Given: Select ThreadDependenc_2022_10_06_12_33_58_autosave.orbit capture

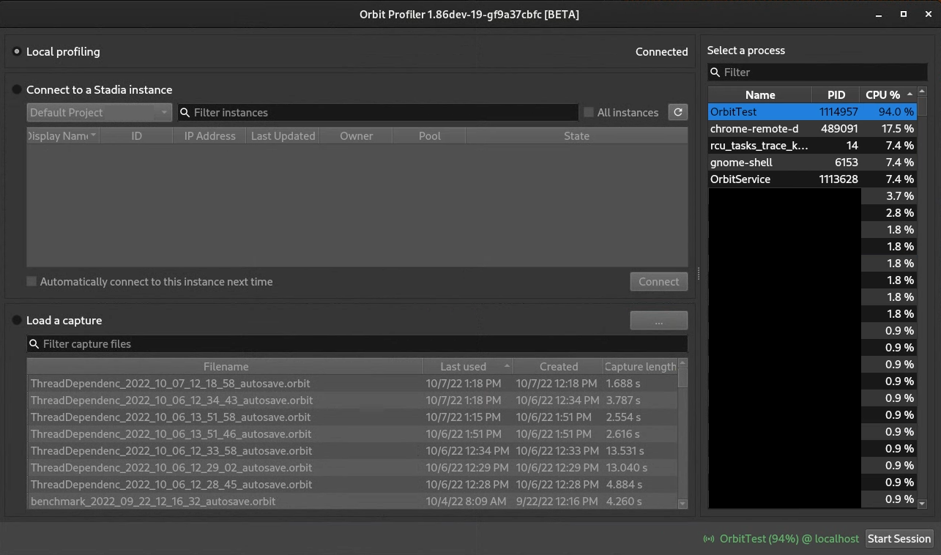Looking at the screenshot, I should [353, 451].
